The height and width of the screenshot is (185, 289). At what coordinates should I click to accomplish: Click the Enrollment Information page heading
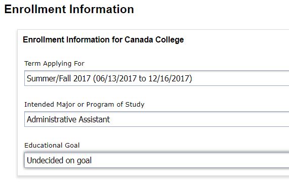point(69,9)
